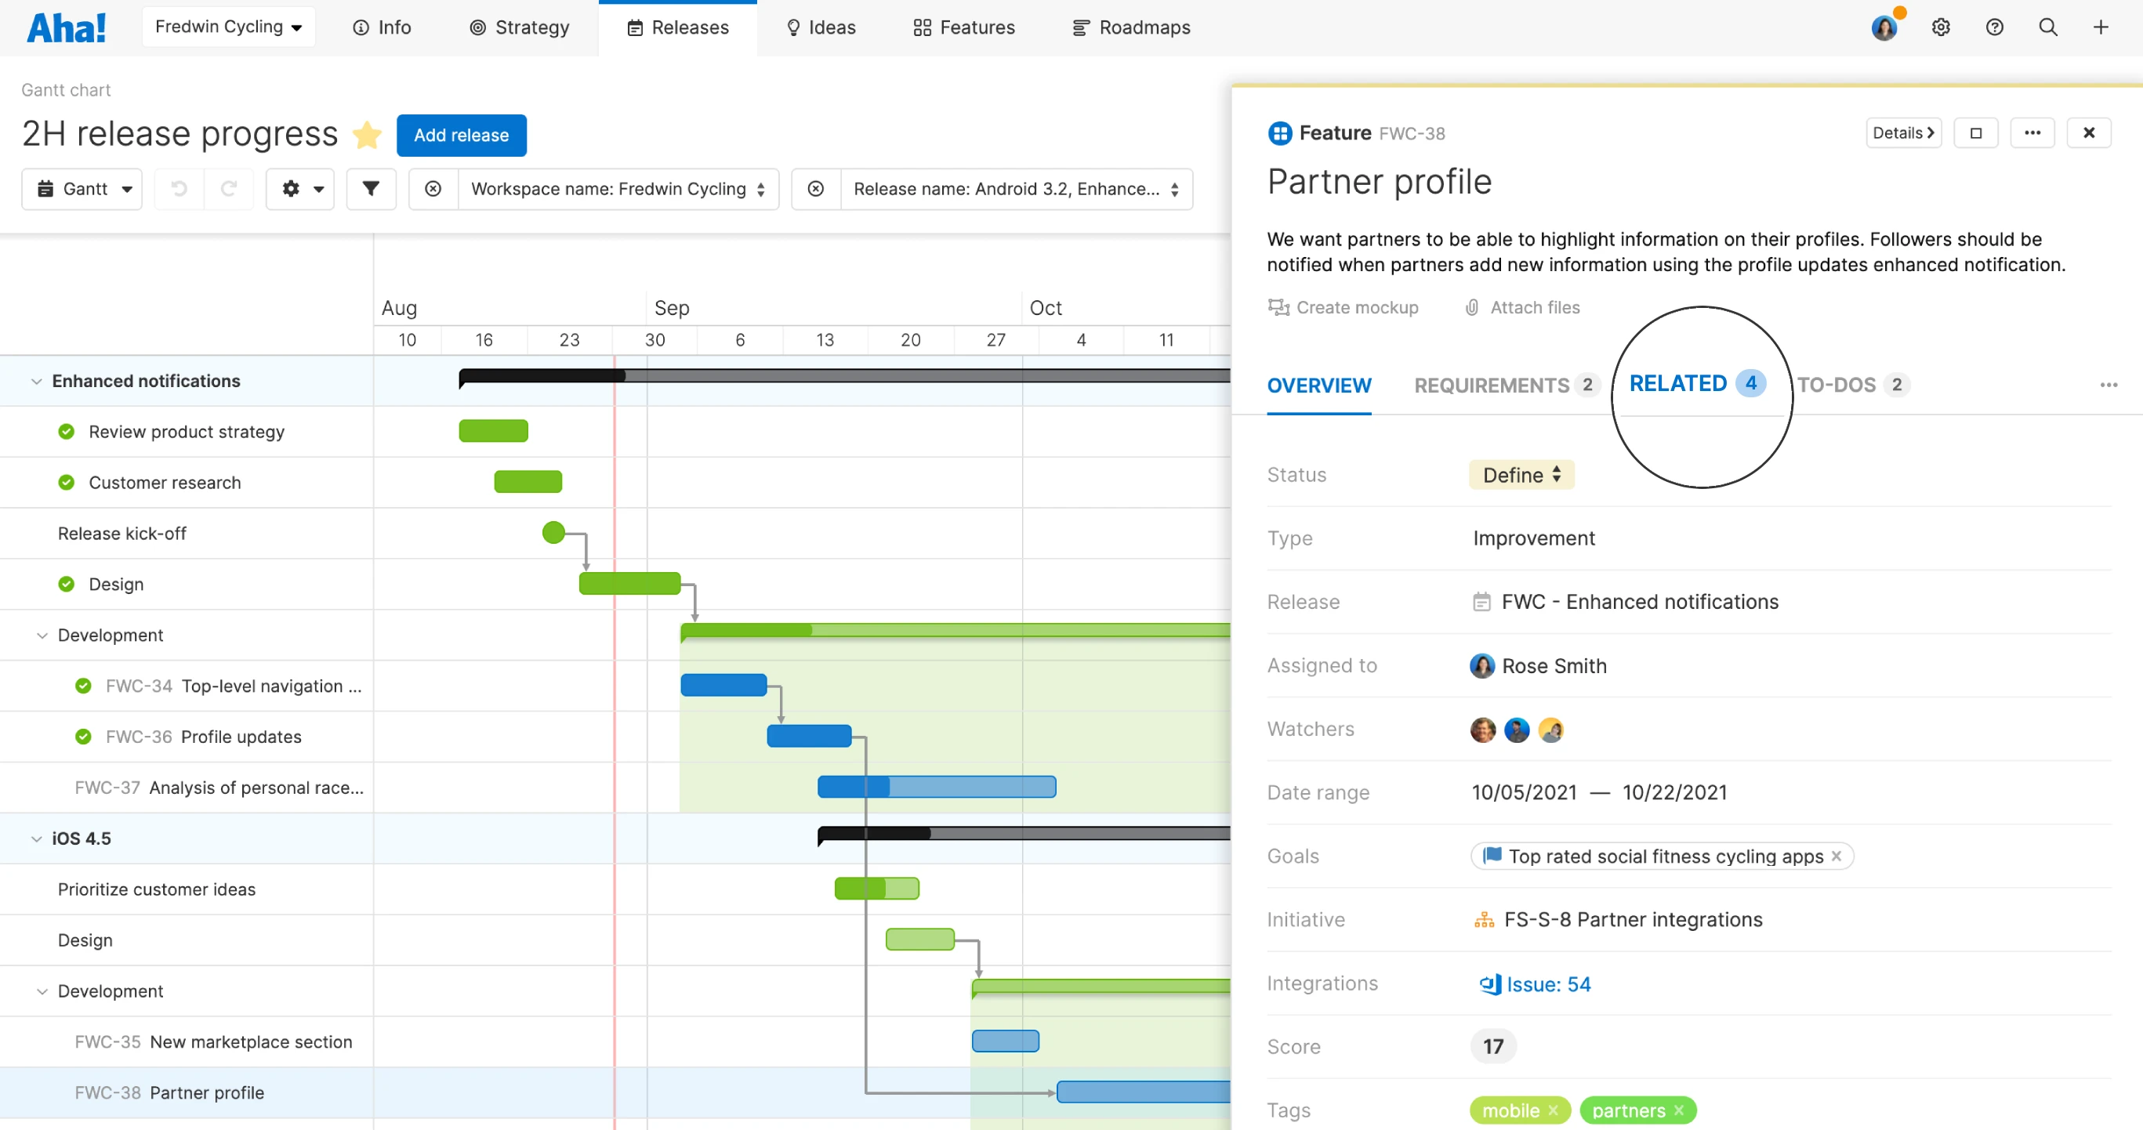Click the plus add icon in header
The width and height of the screenshot is (2143, 1130).
point(2101,27)
